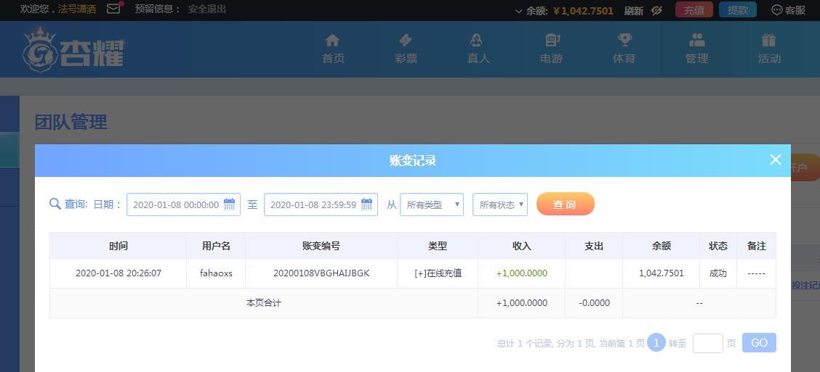The width and height of the screenshot is (820, 372).
Task: Open the 所有状态 status dropdown
Action: coord(500,204)
